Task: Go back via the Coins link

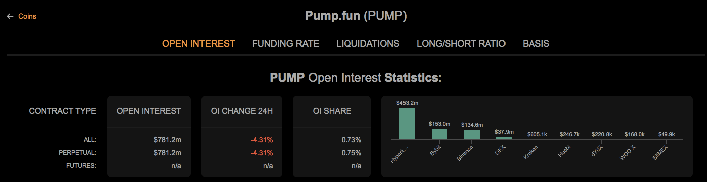Action: [x=27, y=16]
